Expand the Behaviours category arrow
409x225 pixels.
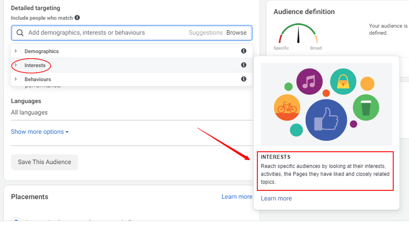(16, 79)
